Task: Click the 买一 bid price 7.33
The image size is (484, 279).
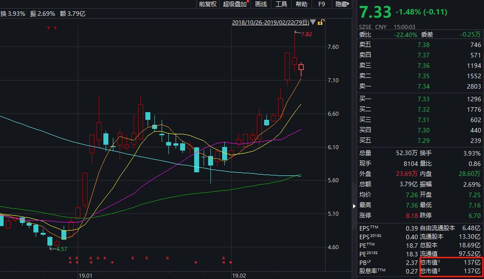Action: 423,99
